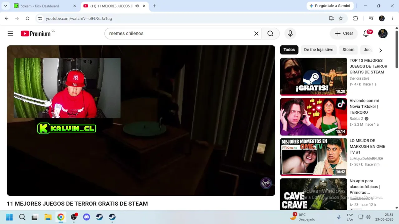The image size is (399, 224).
Task: Bookmark this page with star
Action: [341, 18]
